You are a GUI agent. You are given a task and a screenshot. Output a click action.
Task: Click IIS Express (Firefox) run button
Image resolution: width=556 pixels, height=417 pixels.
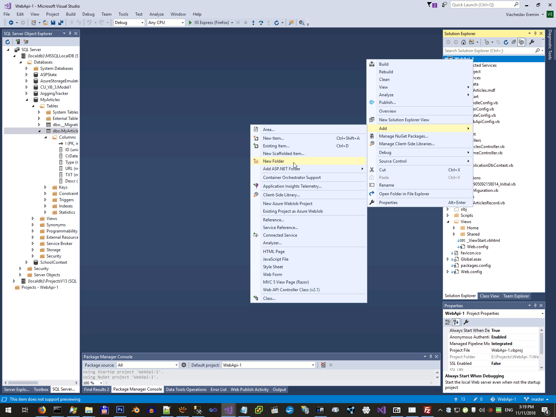click(211, 23)
